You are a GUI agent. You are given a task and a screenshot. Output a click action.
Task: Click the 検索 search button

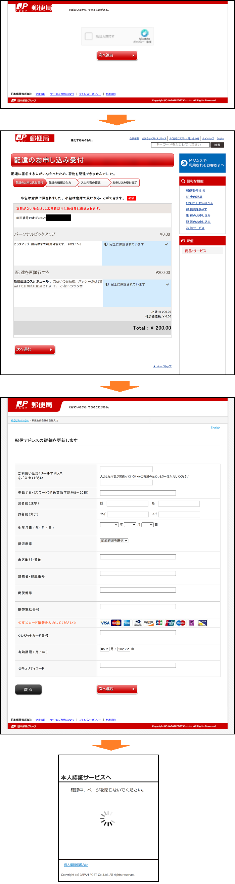(217, 145)
